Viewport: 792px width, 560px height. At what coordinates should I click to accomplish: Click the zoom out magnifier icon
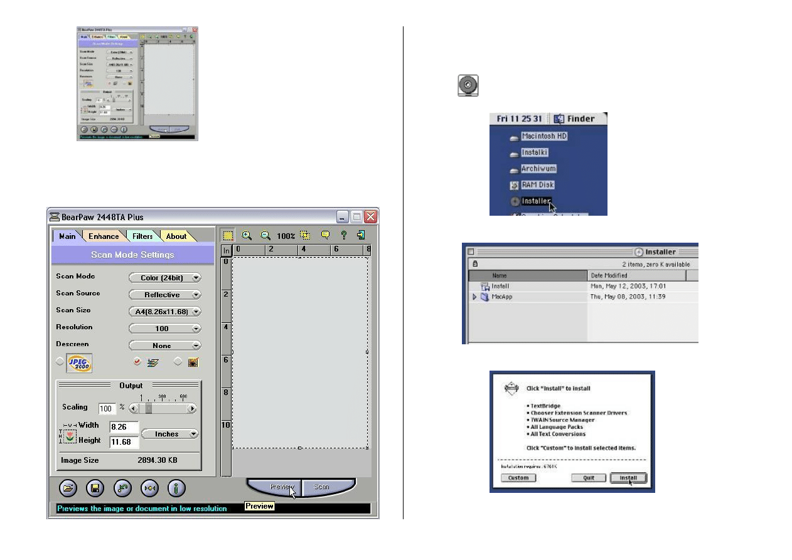click(x=265, y=235)
